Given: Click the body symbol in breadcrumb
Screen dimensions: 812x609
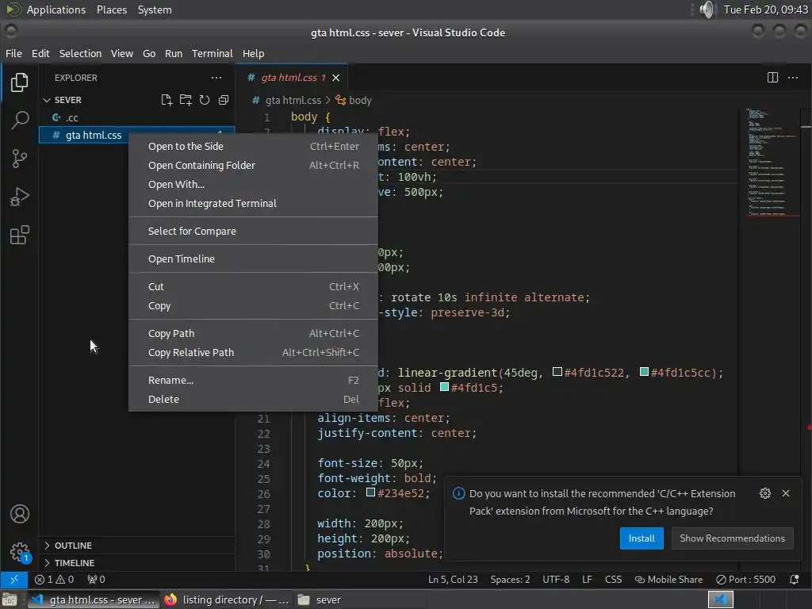Looking at the screenshot, I should coord(354,101).
